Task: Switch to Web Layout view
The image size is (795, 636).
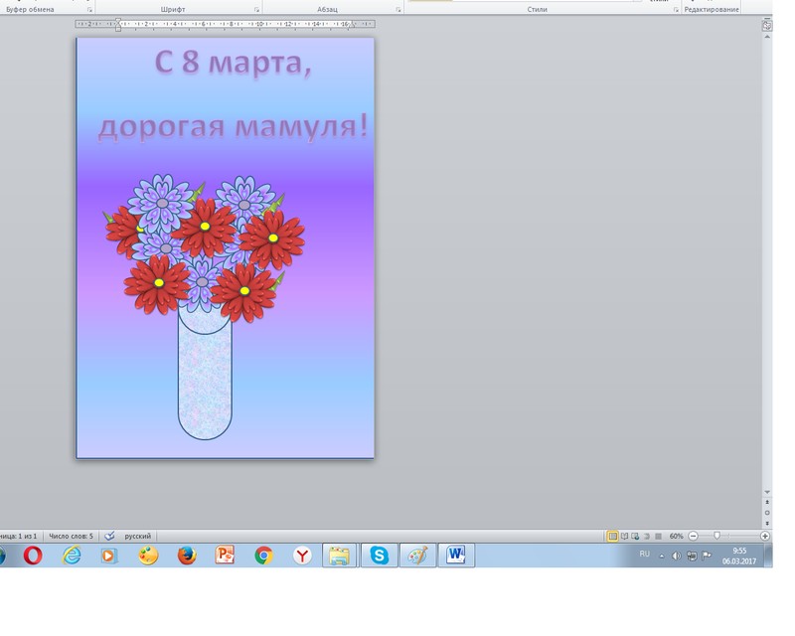Action: pos(635,536)
